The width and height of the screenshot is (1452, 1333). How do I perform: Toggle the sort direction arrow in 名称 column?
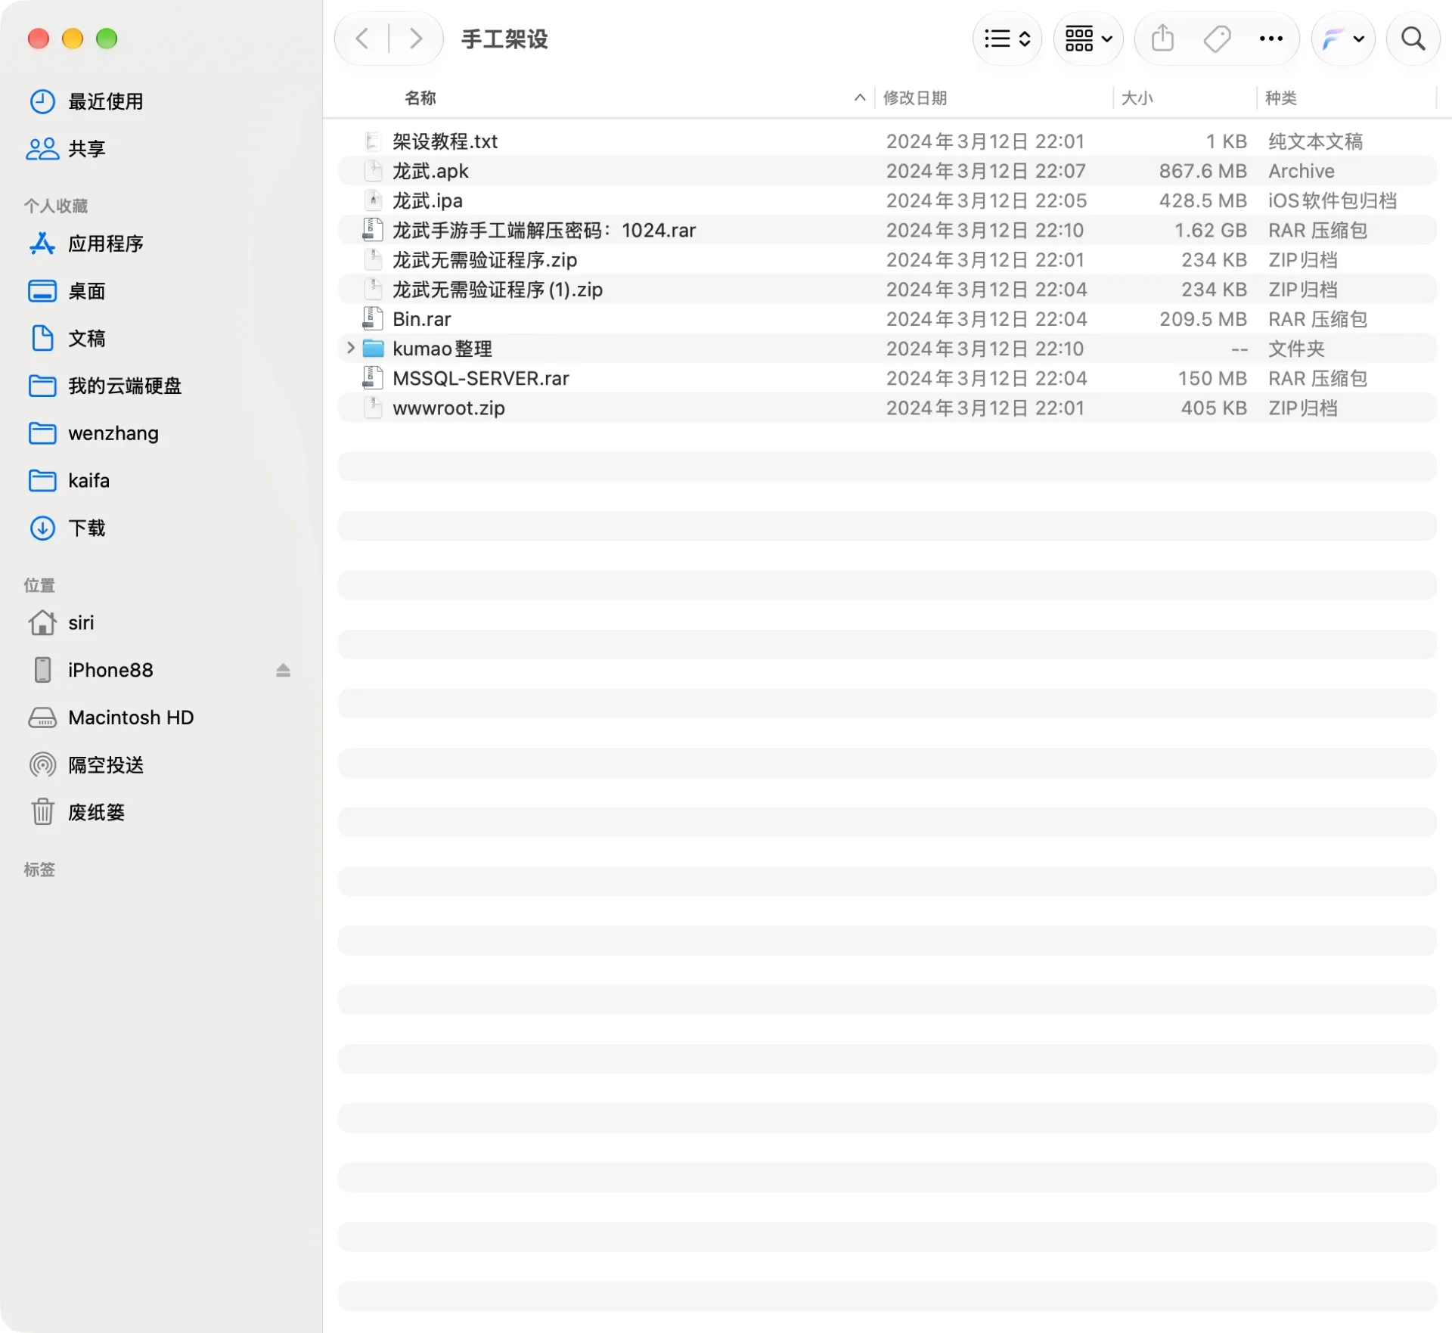[860, 98]
